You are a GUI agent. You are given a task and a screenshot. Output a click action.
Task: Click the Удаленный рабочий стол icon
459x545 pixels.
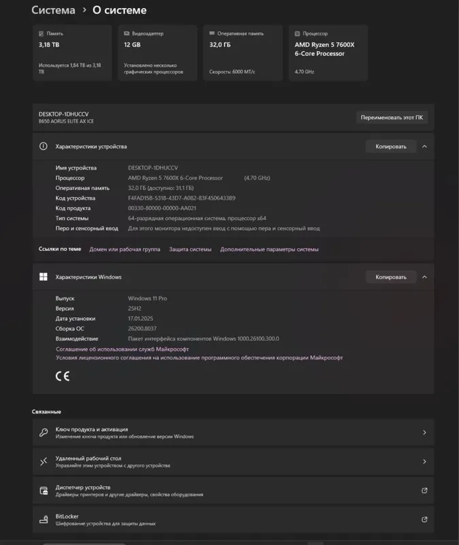click(x=44, y=462)
